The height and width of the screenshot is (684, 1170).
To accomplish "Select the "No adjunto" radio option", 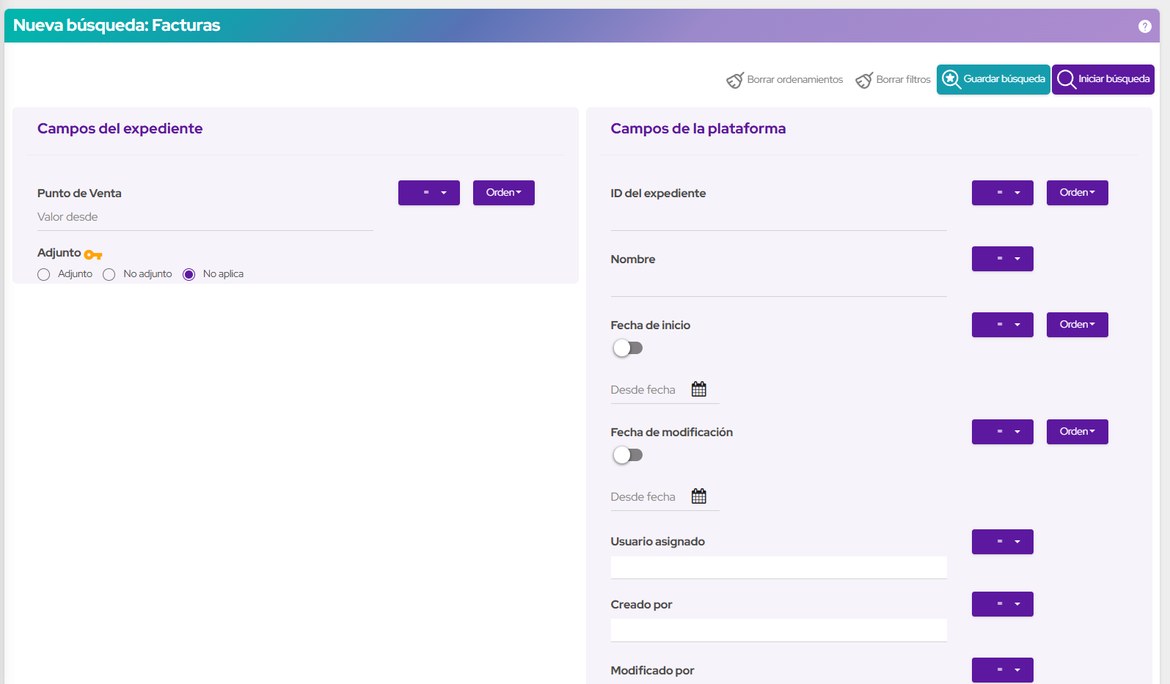I will [109, 274].
